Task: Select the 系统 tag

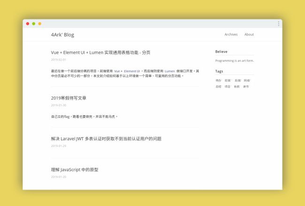Action: tap(236, 87)
